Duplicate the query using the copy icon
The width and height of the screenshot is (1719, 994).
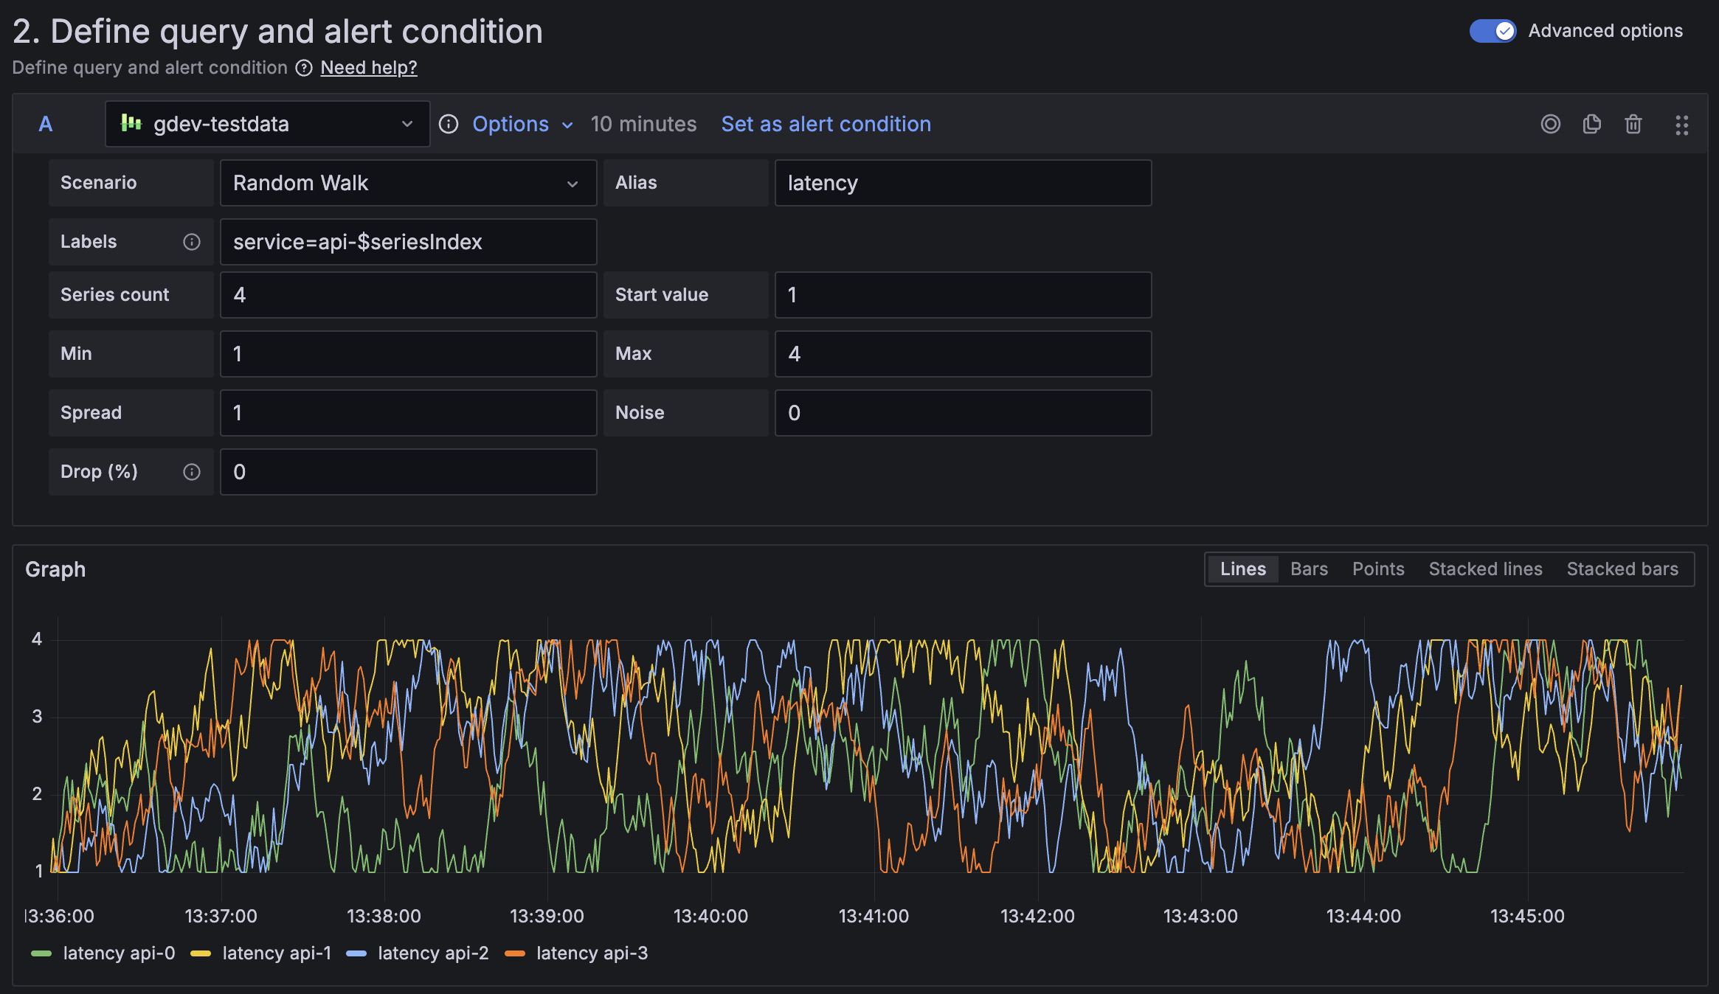coord(1592,124)
